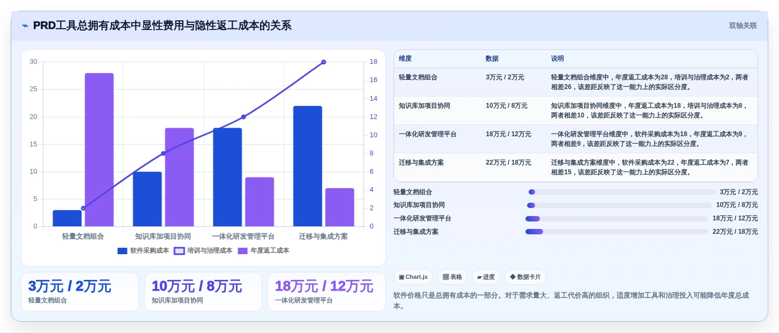This screenshot has width=779, height=333.
Task: Open the 10万元 / 8万元 data card
Action: point(203,292)
